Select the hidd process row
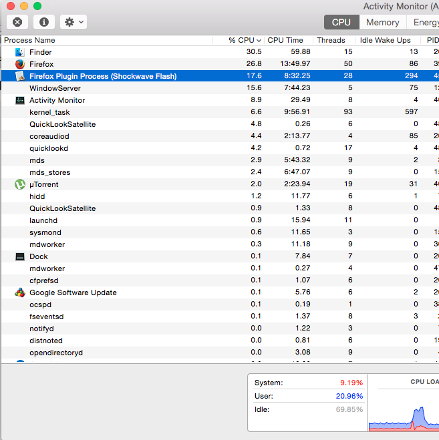The height and width of the screenshot is (440, 439). tap(221, 196)
